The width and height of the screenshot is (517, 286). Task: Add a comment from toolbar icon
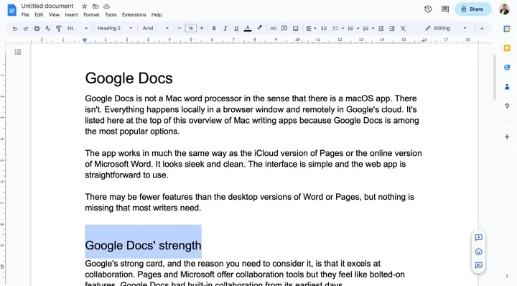pos(284,28)
